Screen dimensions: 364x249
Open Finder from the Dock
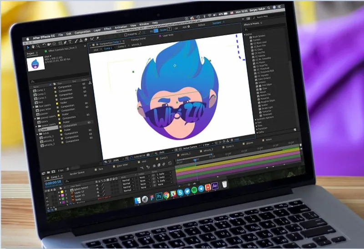[x=138, y=200]
